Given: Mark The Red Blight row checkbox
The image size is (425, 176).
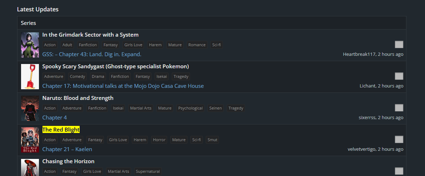Looking at the screenshot, I should (x=399, y=139).
